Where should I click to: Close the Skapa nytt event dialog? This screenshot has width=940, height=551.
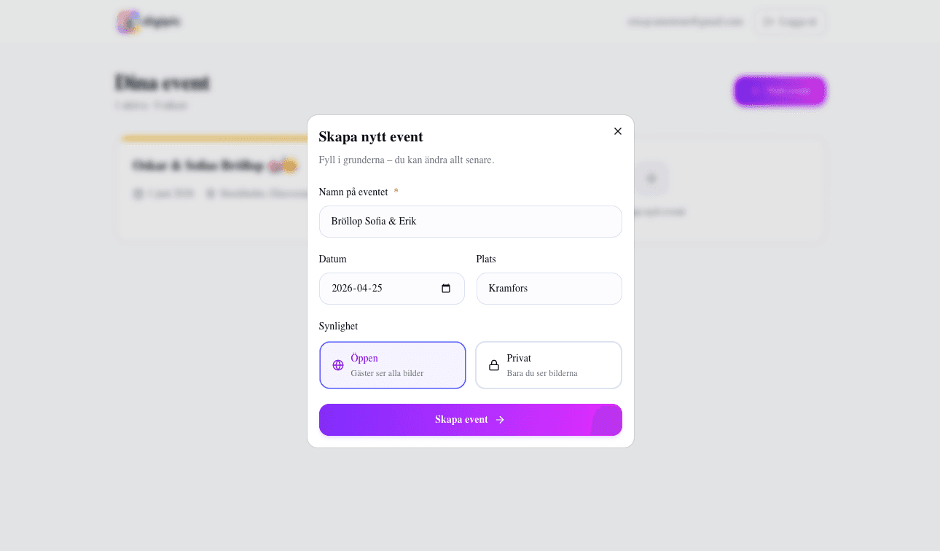coord(618,131)
